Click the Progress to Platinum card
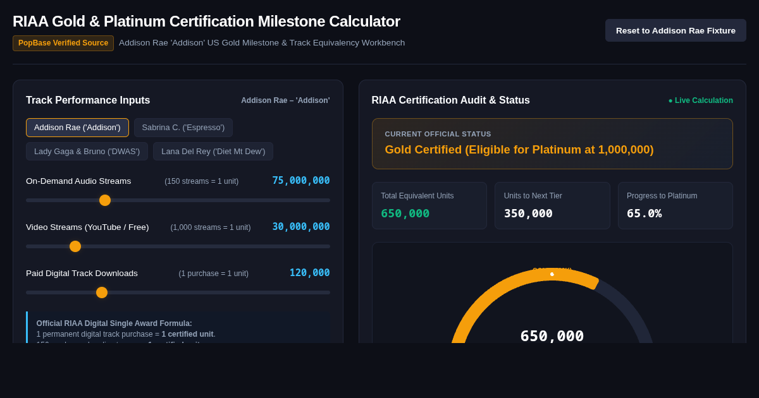Viewport: 759px width, 398px height. coord(676,205)
